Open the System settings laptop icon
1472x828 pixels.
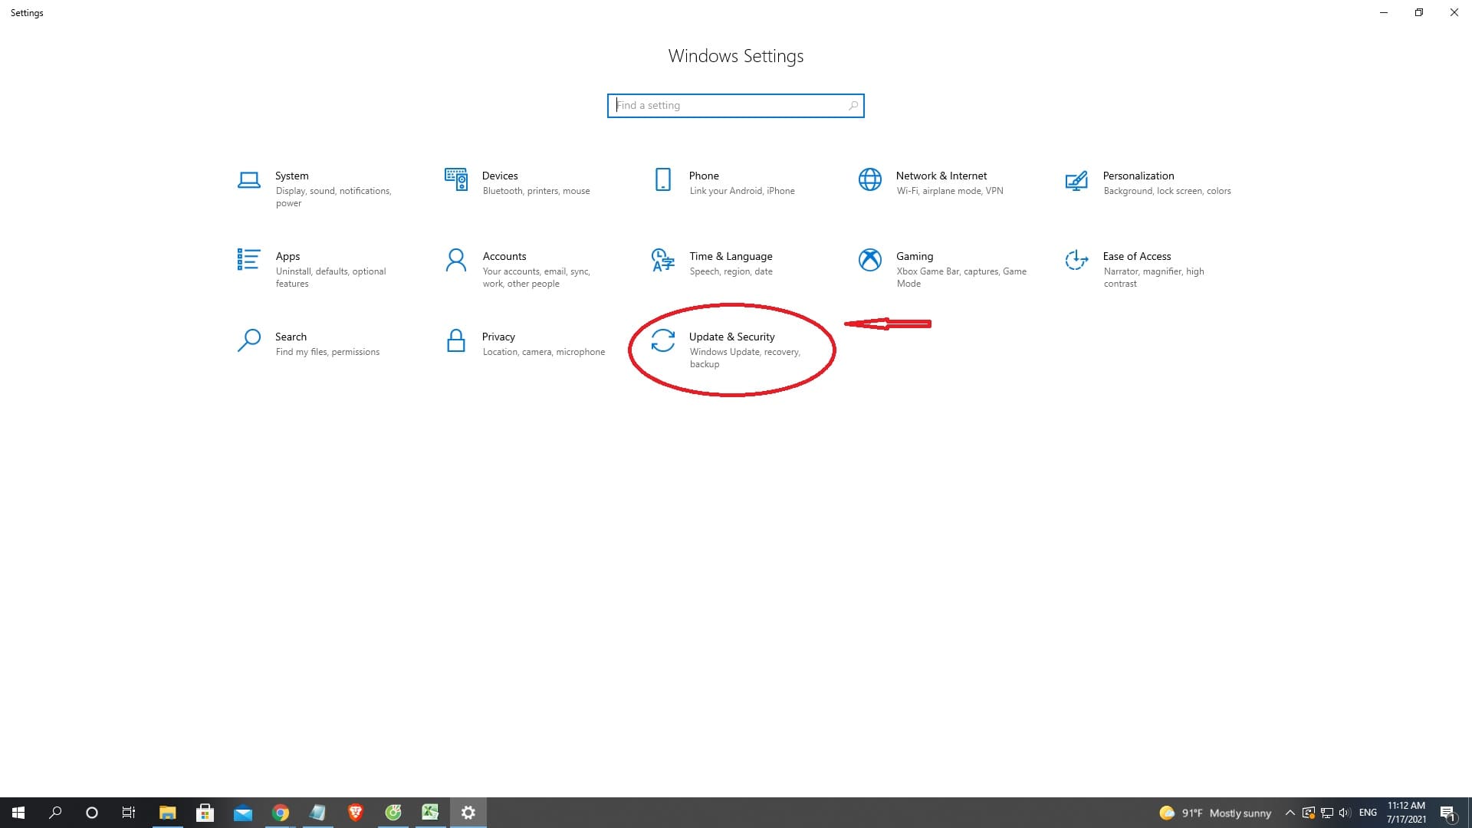248,180
